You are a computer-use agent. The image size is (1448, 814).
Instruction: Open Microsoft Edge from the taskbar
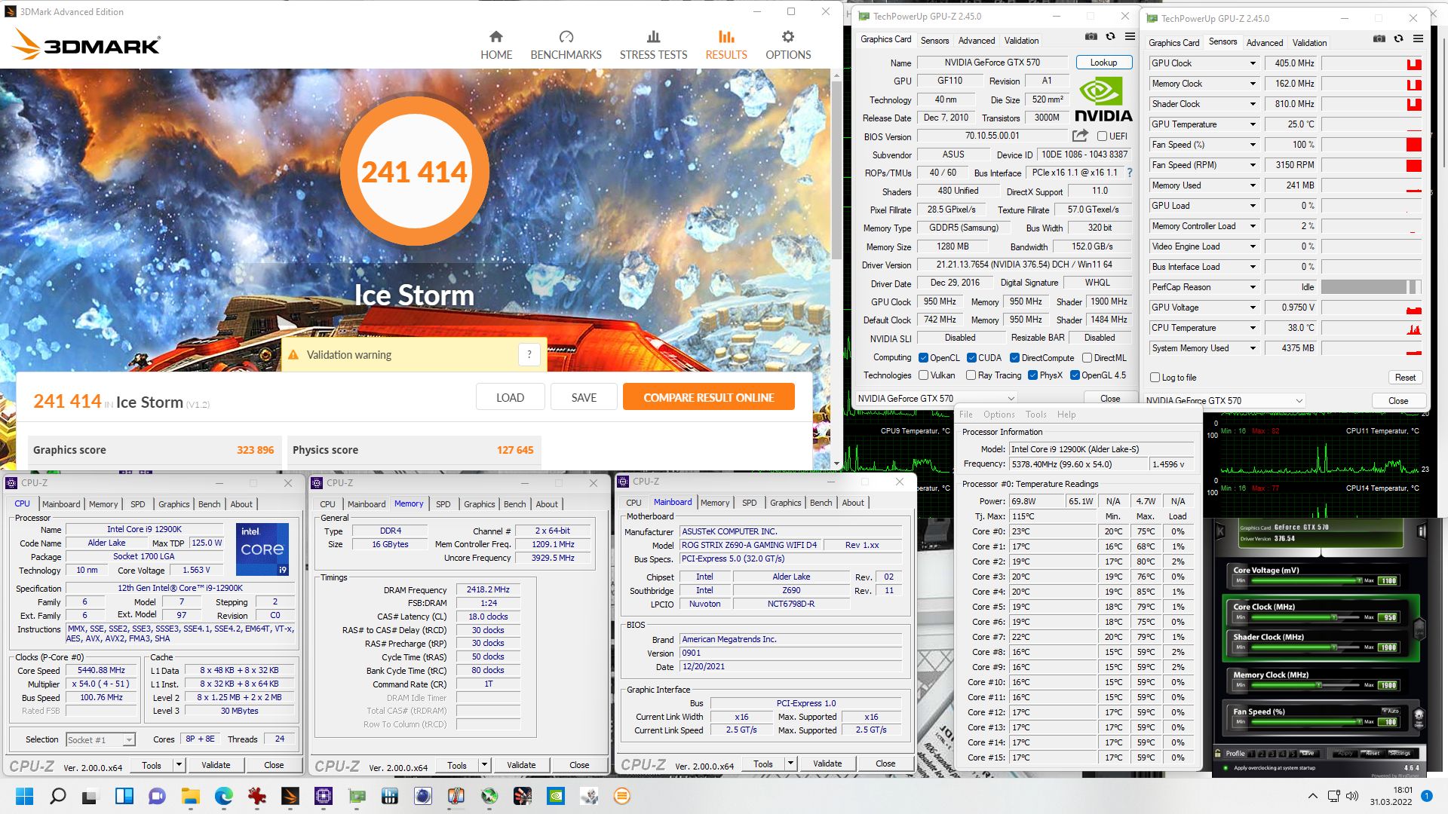coord(223,796)
